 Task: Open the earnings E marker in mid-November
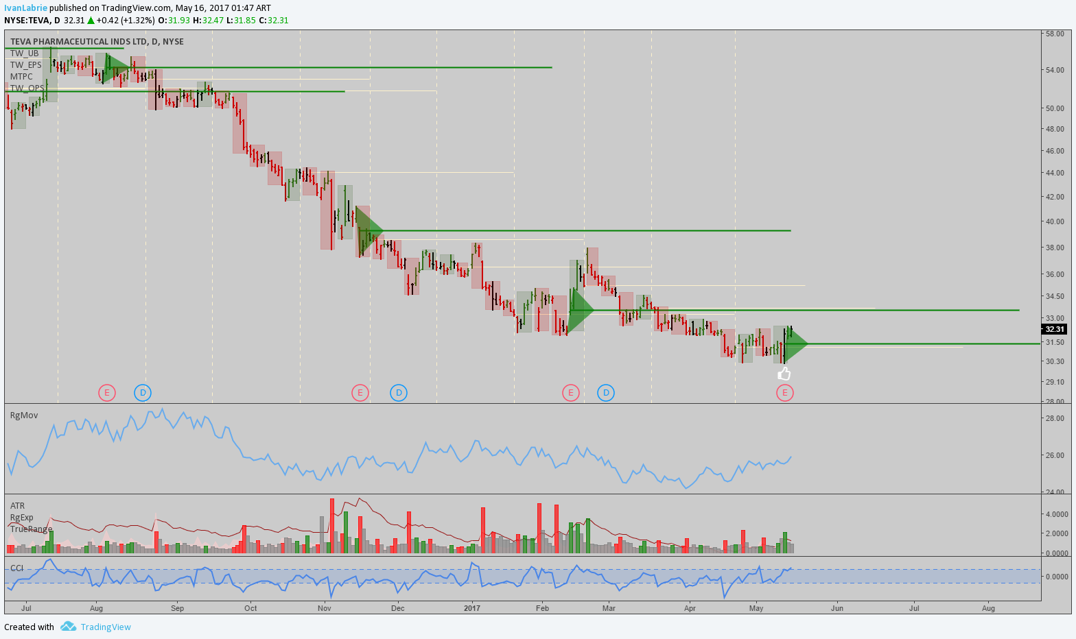[360, 393]
